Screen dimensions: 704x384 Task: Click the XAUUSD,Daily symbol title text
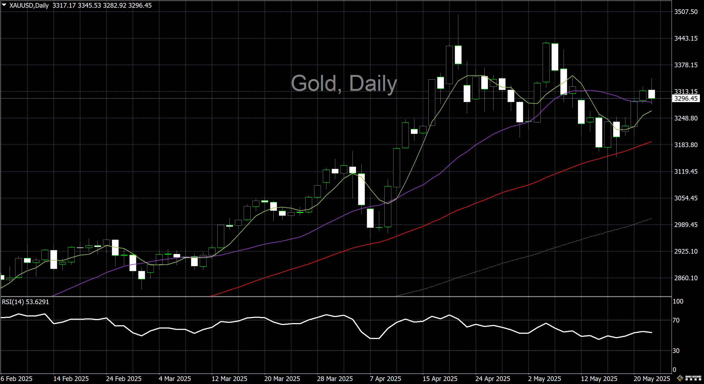click(29, 5)
